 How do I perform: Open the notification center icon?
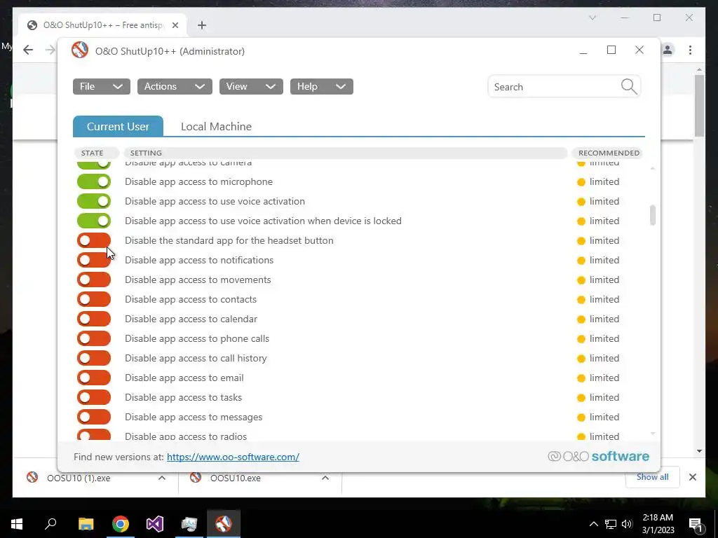click(696, 525)
